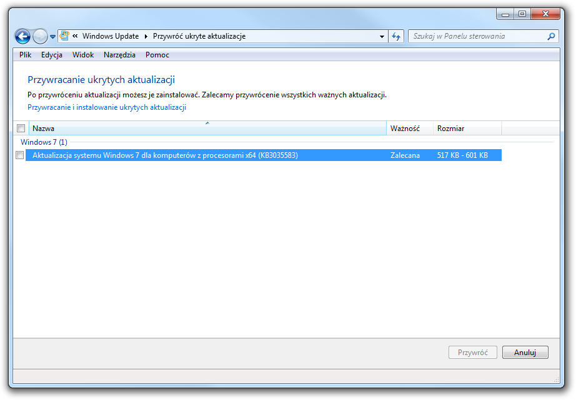This screenshot has width=576, height=400.
Task: Click the magnifier search icon
Action: tap(551, 36)
